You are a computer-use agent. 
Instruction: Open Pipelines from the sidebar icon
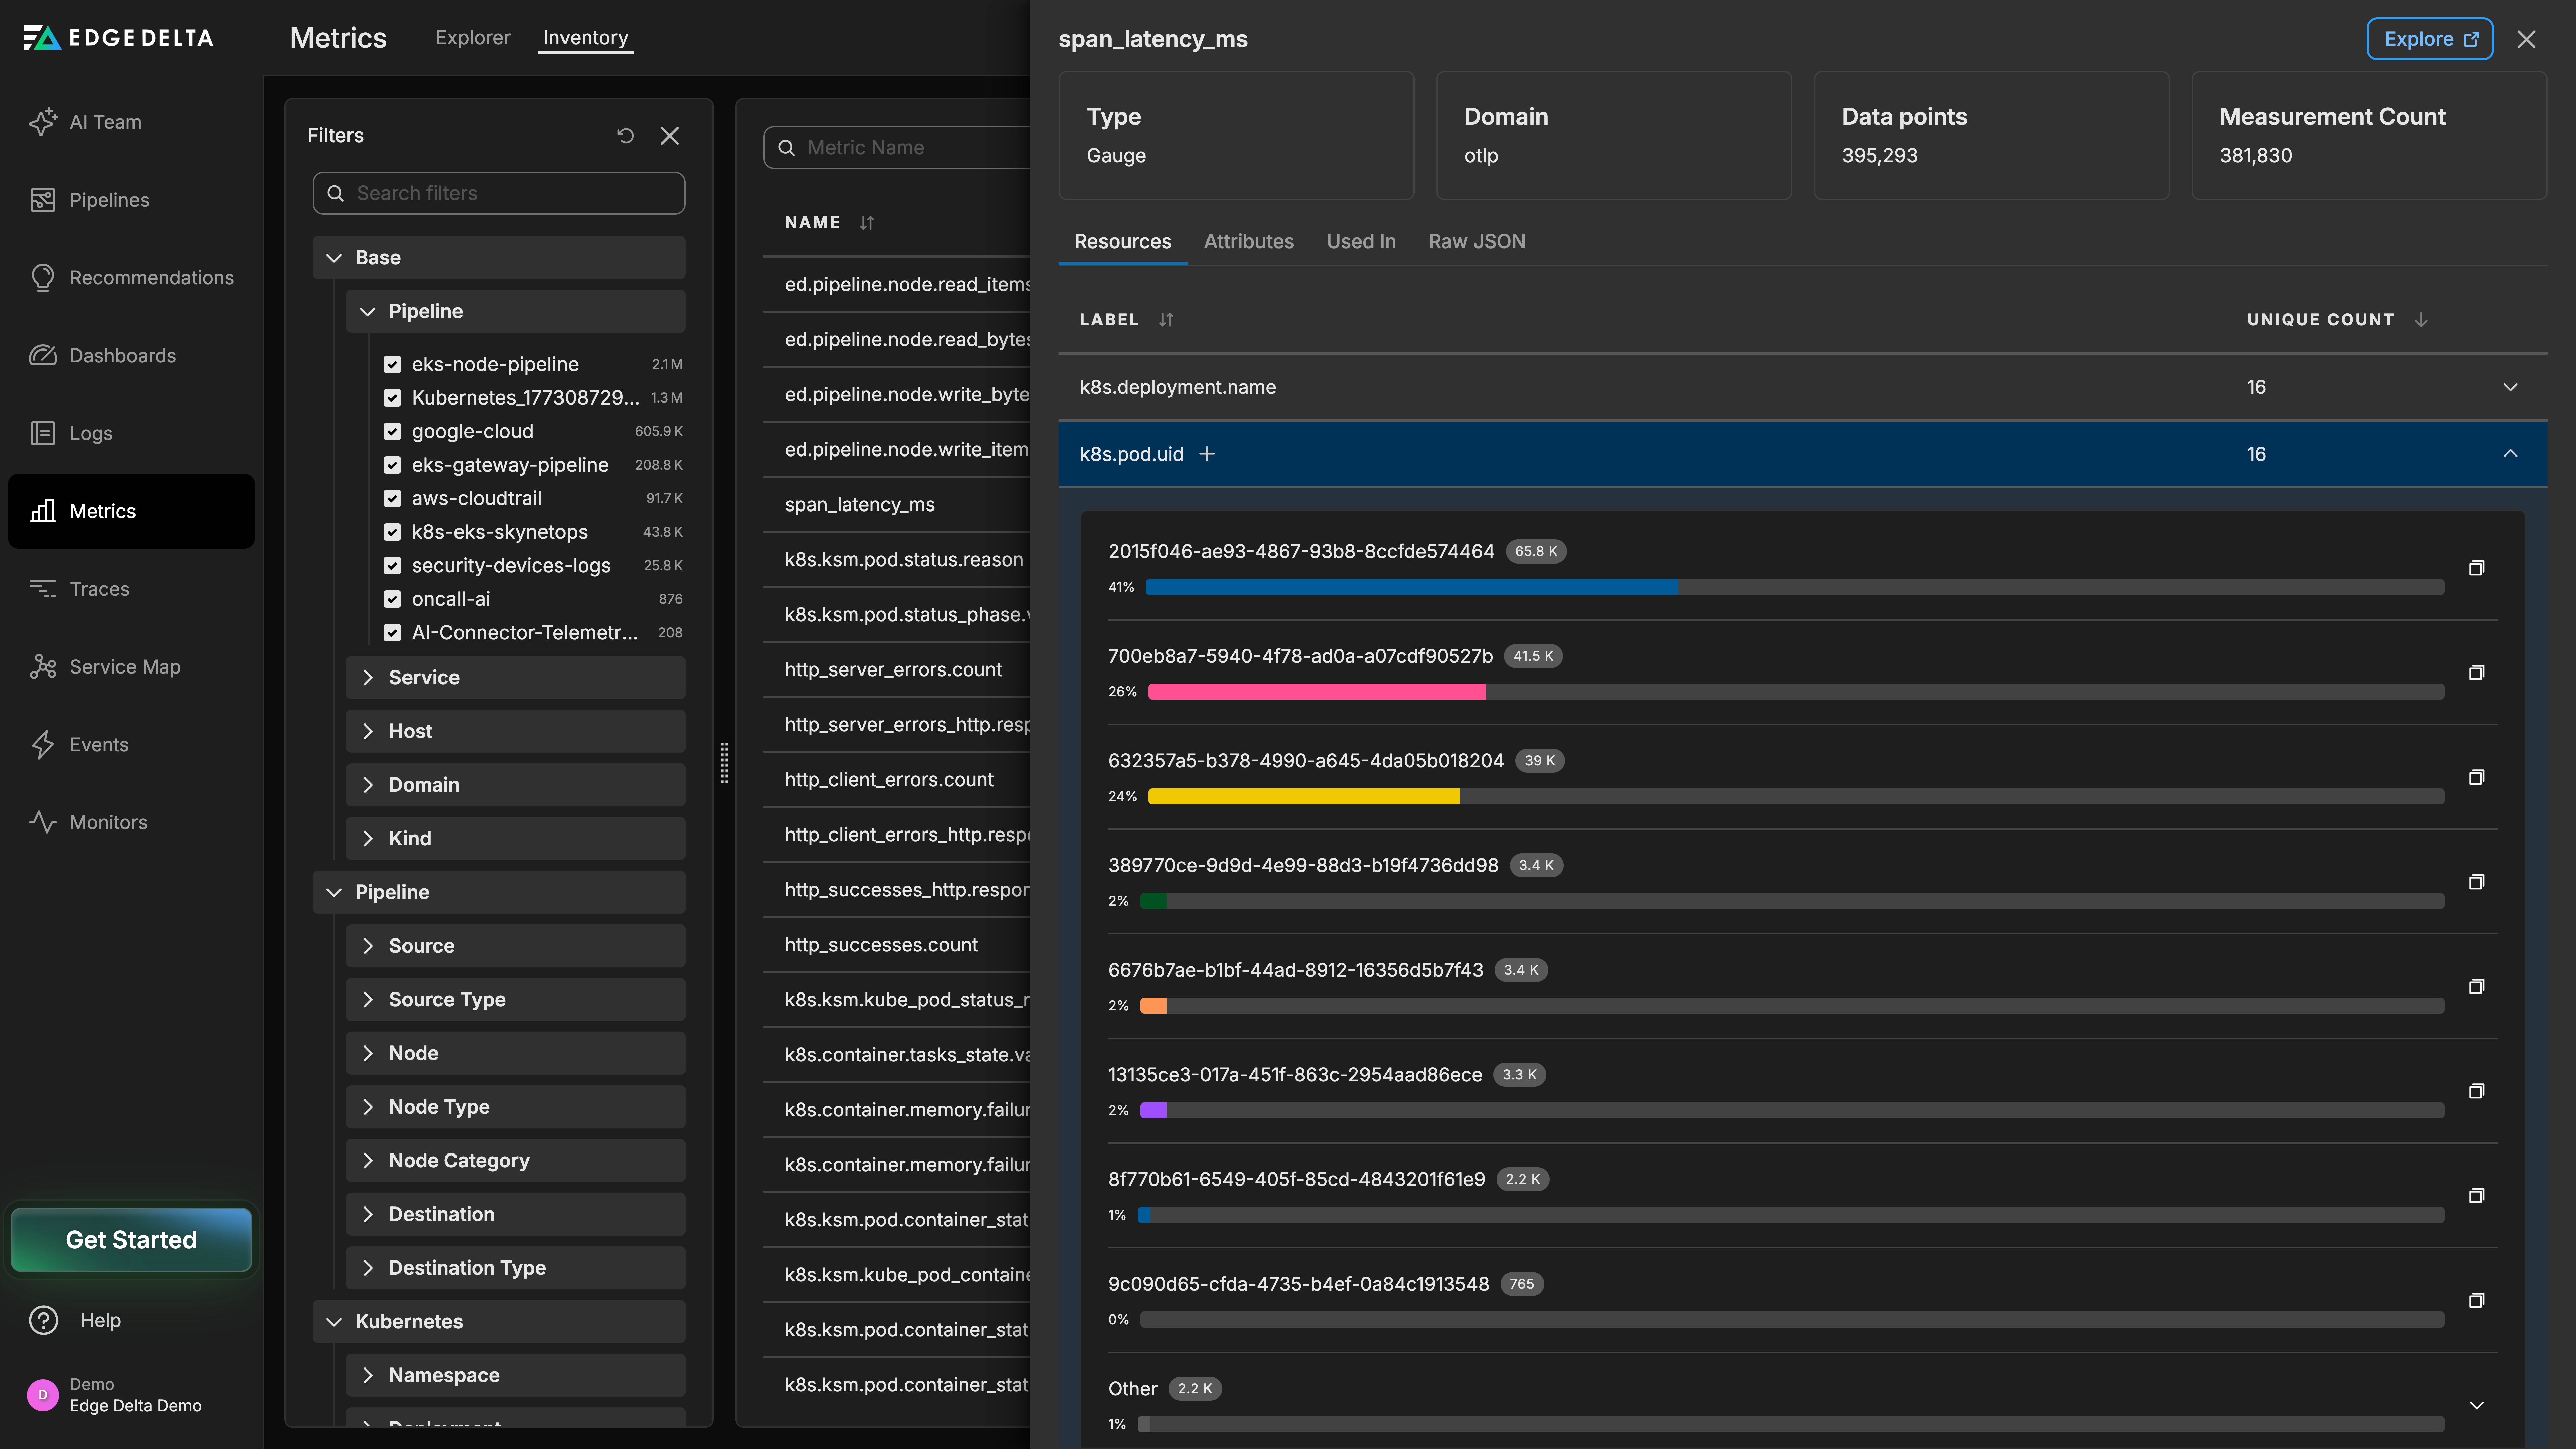[x=43, y=200]
